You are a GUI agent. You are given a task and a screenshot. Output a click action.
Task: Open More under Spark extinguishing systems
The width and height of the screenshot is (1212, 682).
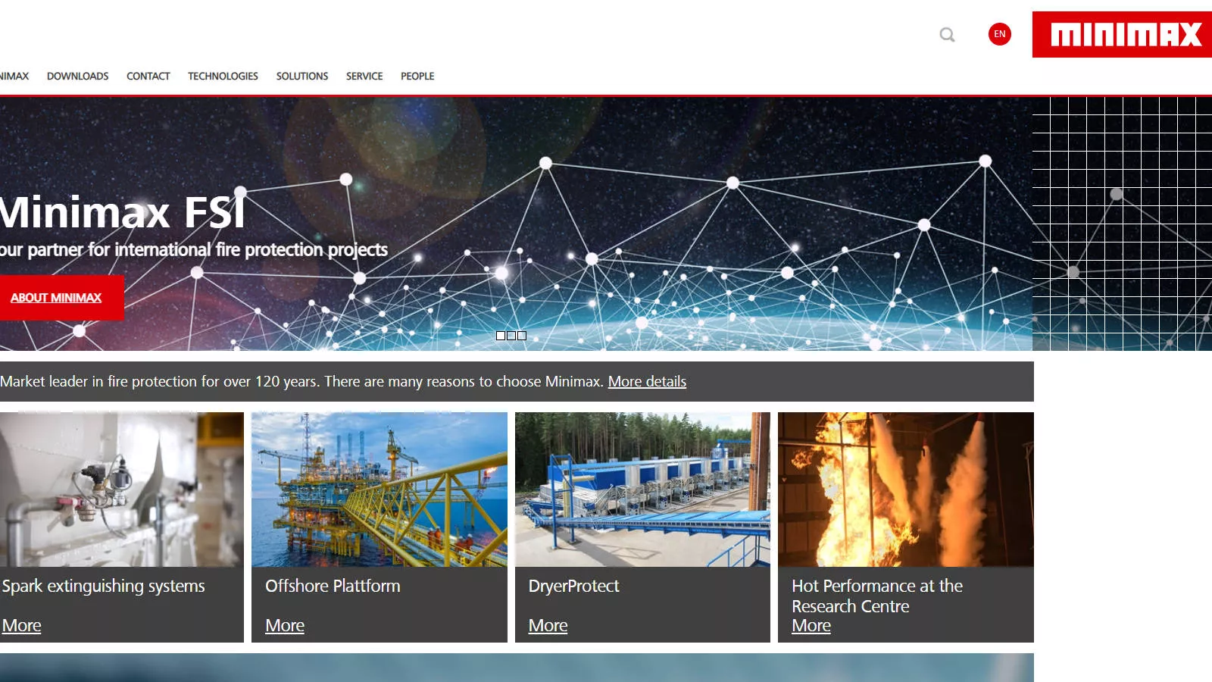pyautogui.click(x=21, y=625)
